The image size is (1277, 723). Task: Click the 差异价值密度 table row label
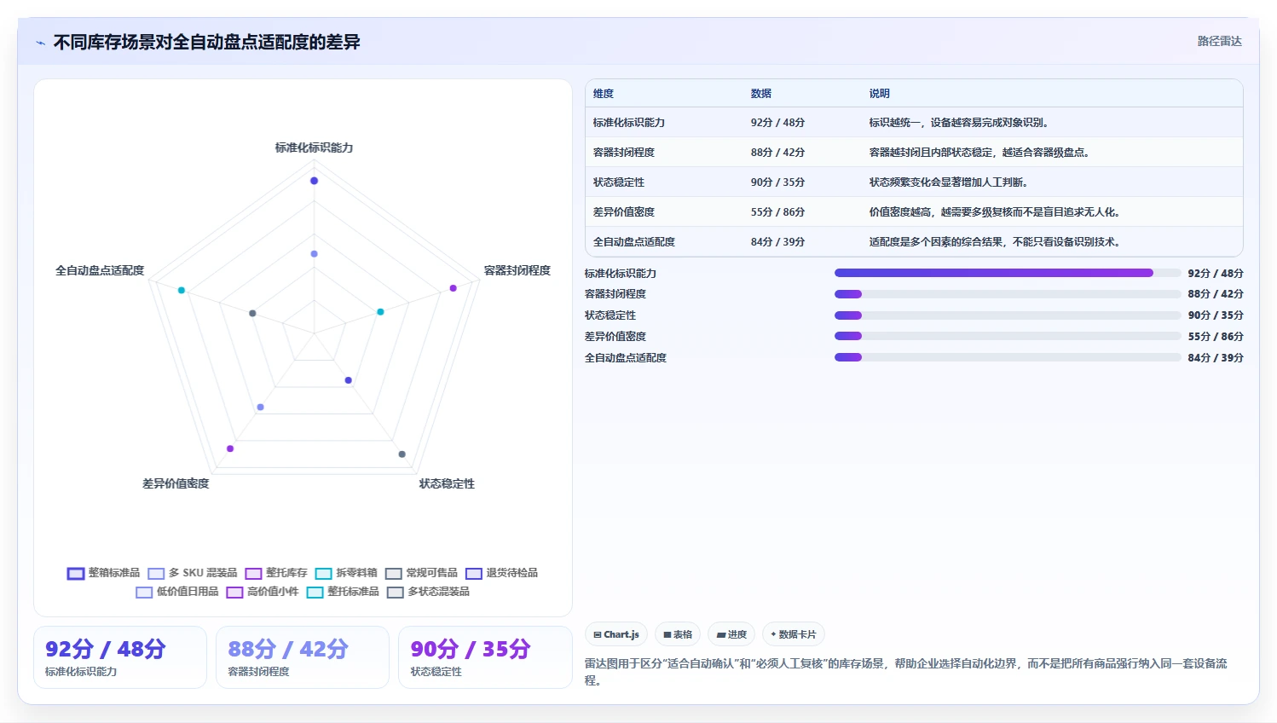(x=624, y=212)
